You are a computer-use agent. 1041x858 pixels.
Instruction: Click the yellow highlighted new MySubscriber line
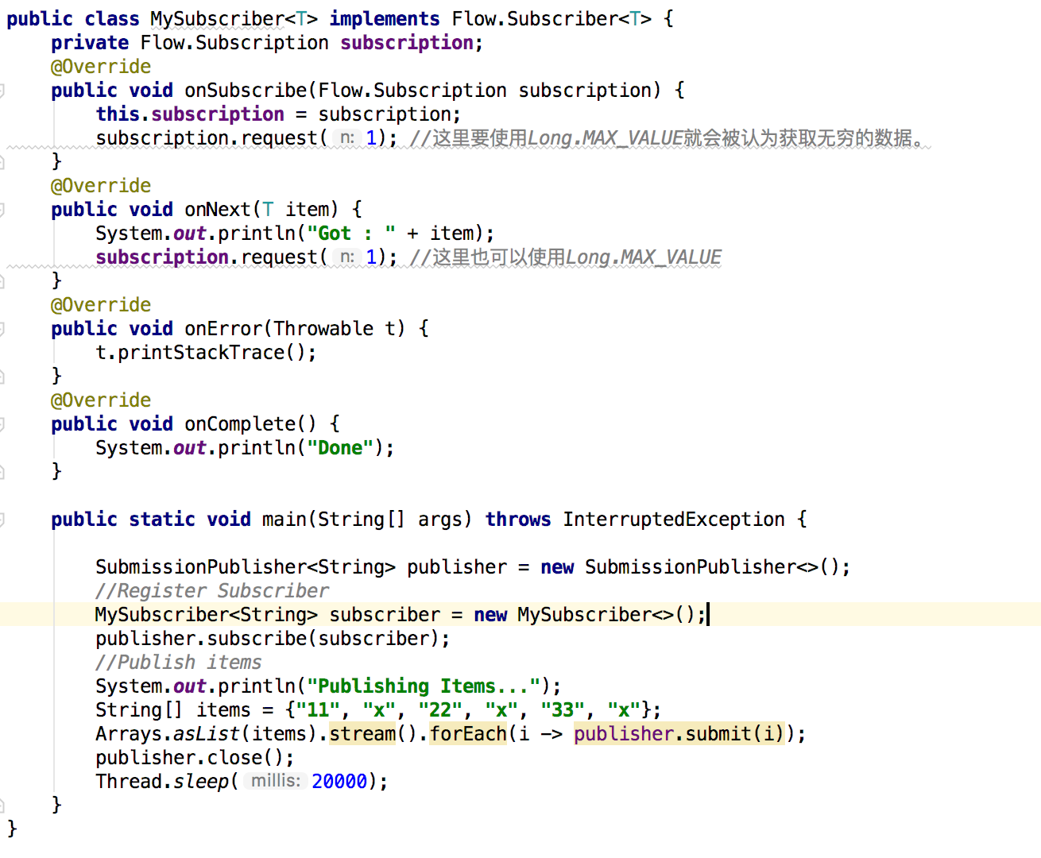point(397,614)
